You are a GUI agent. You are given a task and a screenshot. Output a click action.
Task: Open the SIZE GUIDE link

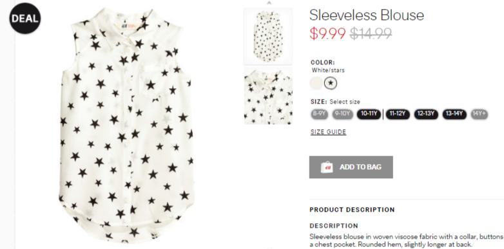(x=328, y=132)
